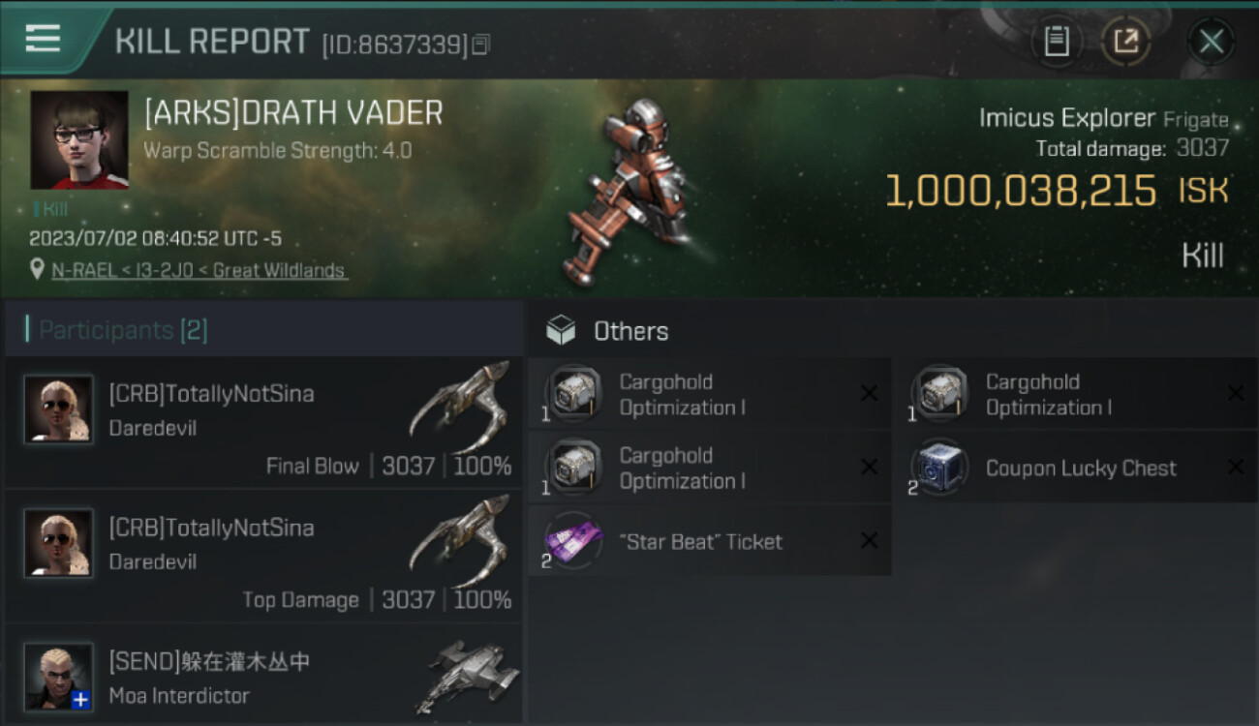
Task: Open the clipboard notes icon
Action: [x=1057, y=42]
